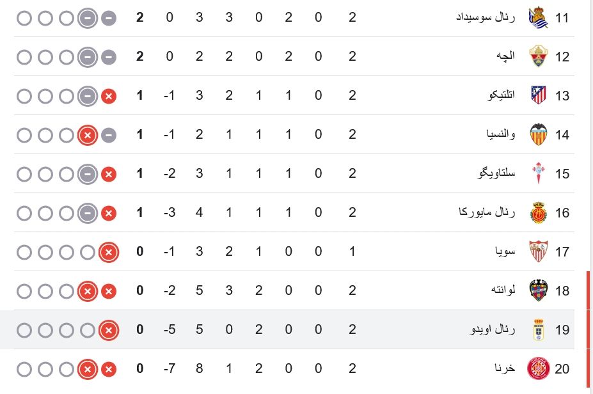The height and width of the screenshot is (394, 593).
Task: Click the Real Mallorca crest icon
Action: tap(538, 212)
